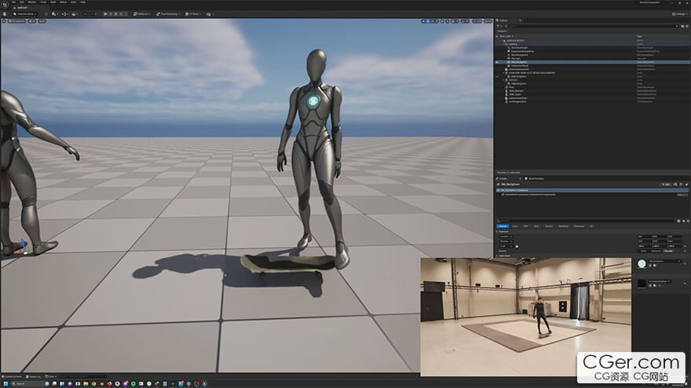
Task: Click the save level icon in toolbar
Action: [5, 14]
